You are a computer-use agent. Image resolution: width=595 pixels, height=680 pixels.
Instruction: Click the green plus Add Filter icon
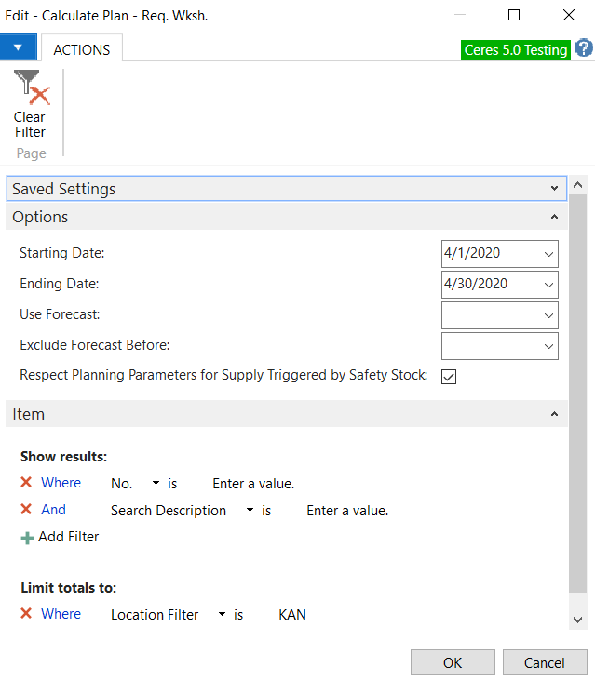[27, 537]
